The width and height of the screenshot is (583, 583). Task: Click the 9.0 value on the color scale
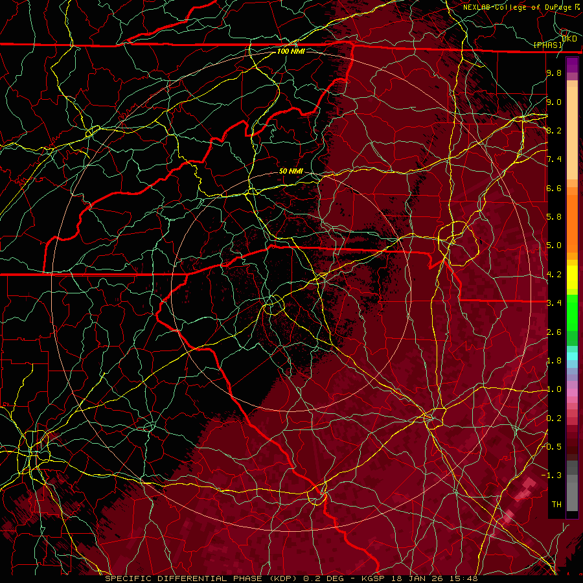(x=554, y=102)
